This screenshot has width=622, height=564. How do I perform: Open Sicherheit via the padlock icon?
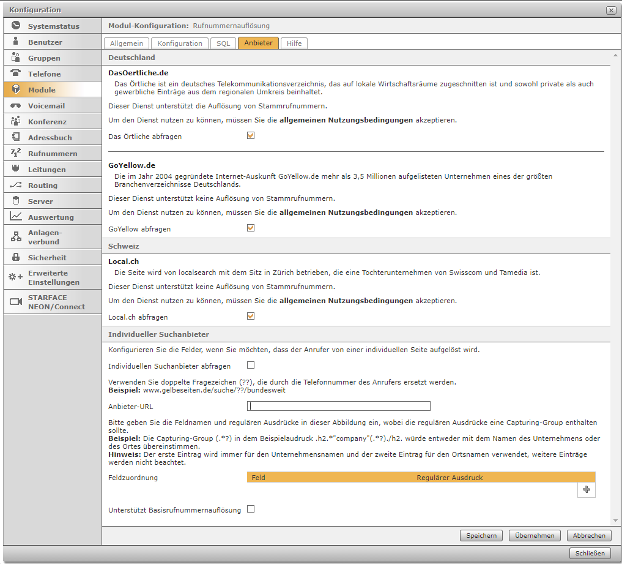[16, 257]
